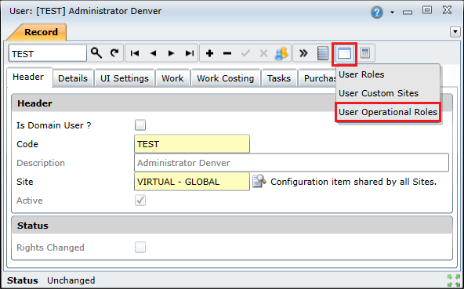This screenshot has height=289, width=464.
Task: Select User Roles from the menu
Action: tap(388, 74)
